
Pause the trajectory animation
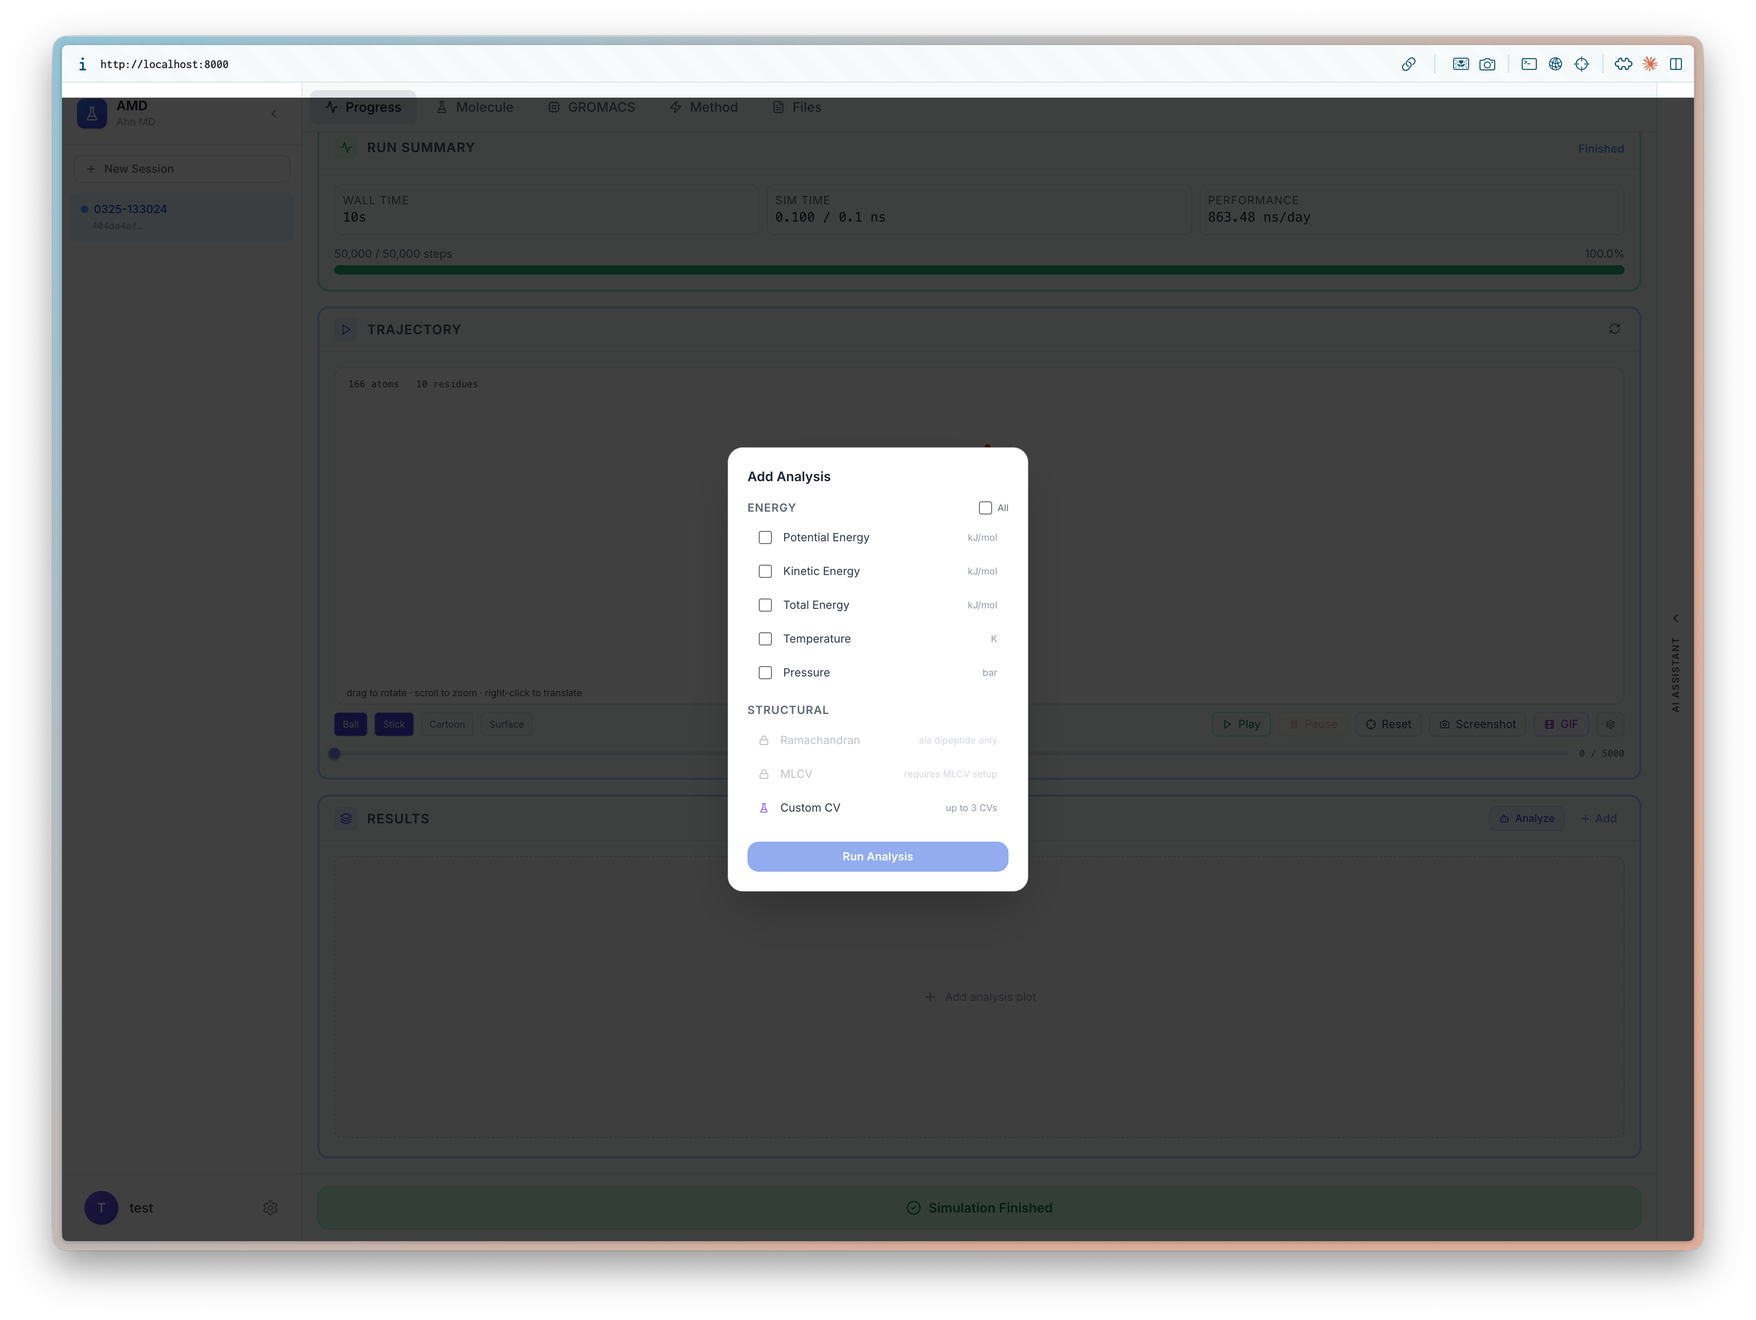click(1313, 724)
